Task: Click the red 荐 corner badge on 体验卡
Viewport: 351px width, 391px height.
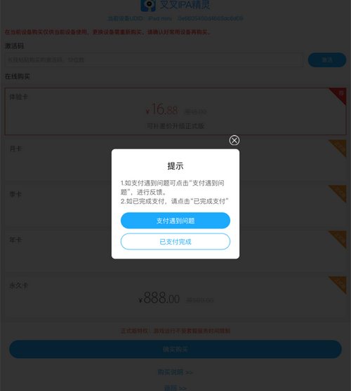Action: [339, 95]
